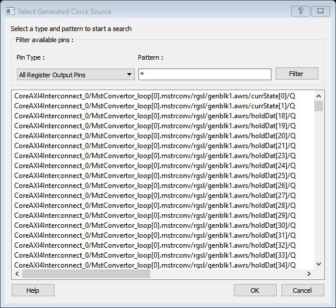Open the Pin Type dropdown
Image resolution: width=336 pixels, height=308 pixels.
point(76,74)
